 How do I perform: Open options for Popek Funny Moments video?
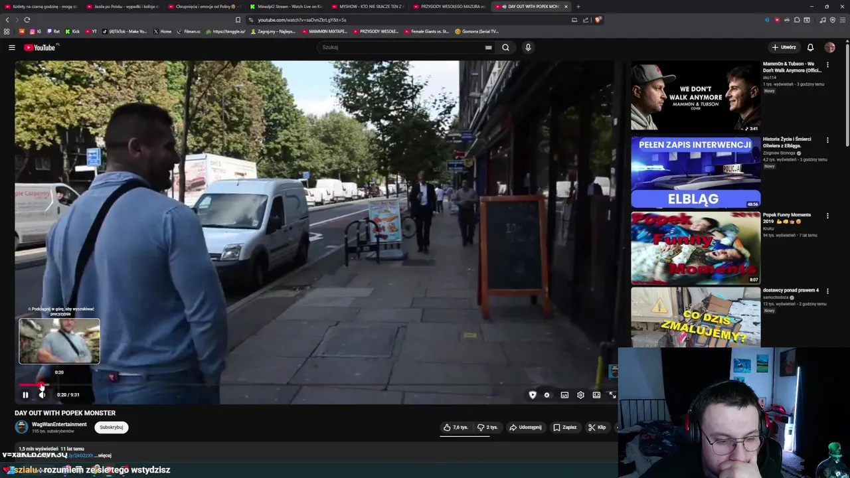[x=827, y=216]
